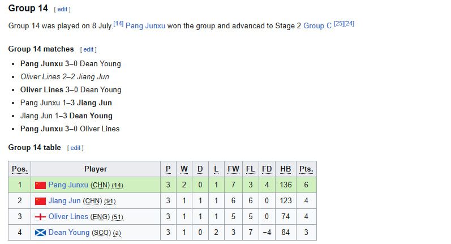Screen dimensions: 451x244
Task: Click the China flag icon beside Pang Junxu
Action: point(40,185)
